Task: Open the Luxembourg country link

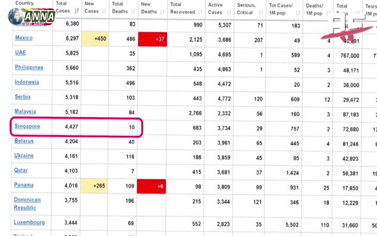Action: coord(29,222)
